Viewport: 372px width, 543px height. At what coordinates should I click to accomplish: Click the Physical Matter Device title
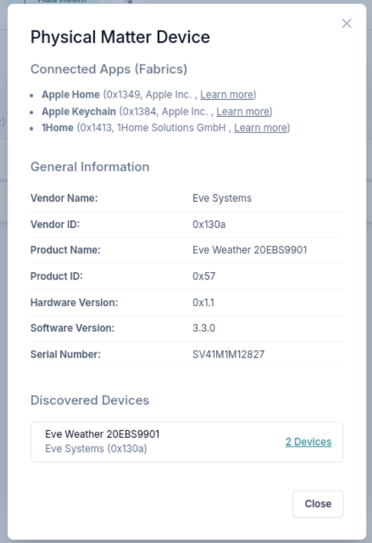(120, 37)
